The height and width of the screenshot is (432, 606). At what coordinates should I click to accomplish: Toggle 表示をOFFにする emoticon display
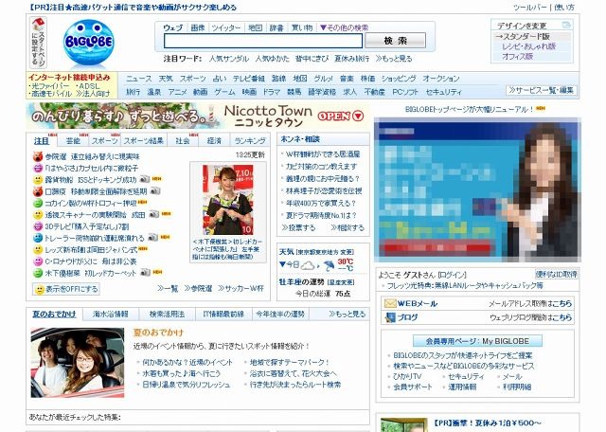click(x=66, y=289)
